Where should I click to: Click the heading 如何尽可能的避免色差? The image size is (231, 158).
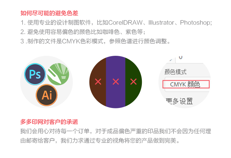point(49,13)
